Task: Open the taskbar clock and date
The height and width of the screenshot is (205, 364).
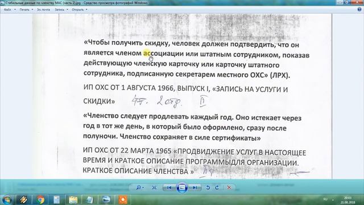Action: pyautogui.click(x=348, y=200)
